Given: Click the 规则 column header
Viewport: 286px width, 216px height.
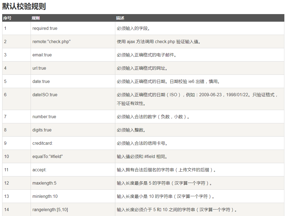Looking at the screenshot, I should click(x=35, y=18).
